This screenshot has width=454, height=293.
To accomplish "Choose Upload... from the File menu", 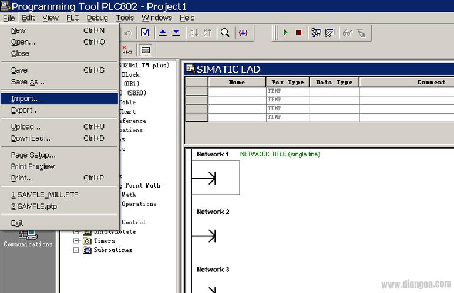I will point(59,127).
